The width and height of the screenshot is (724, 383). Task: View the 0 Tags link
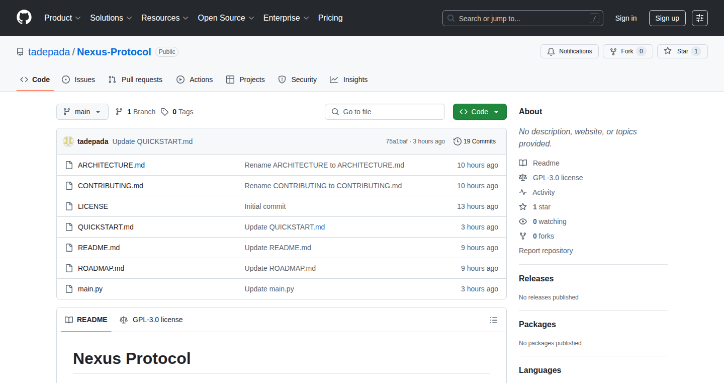pyautogui.click(x=177, y=112)
